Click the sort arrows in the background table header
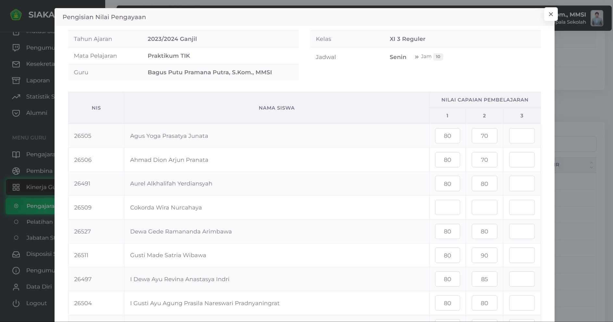Screen dimensions: 613x322 [591, 165]
